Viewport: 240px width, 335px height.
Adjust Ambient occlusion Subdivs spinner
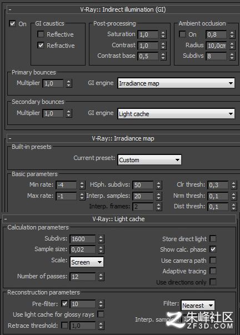click(x=232, y=56)
